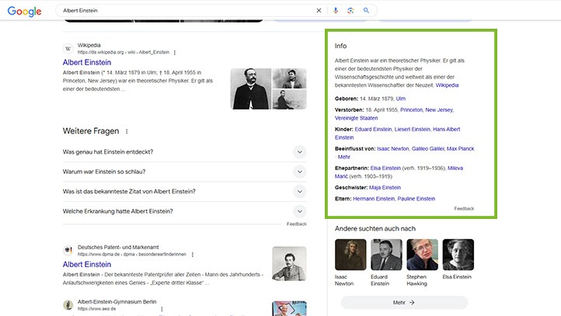Image resolution: width=561 pixels, height=316 pixels.
Task: Click 'Weitere Fragen' heading text
Action: [91, 131]
